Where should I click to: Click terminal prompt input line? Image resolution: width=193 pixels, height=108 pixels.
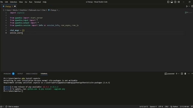click(13, 91)
